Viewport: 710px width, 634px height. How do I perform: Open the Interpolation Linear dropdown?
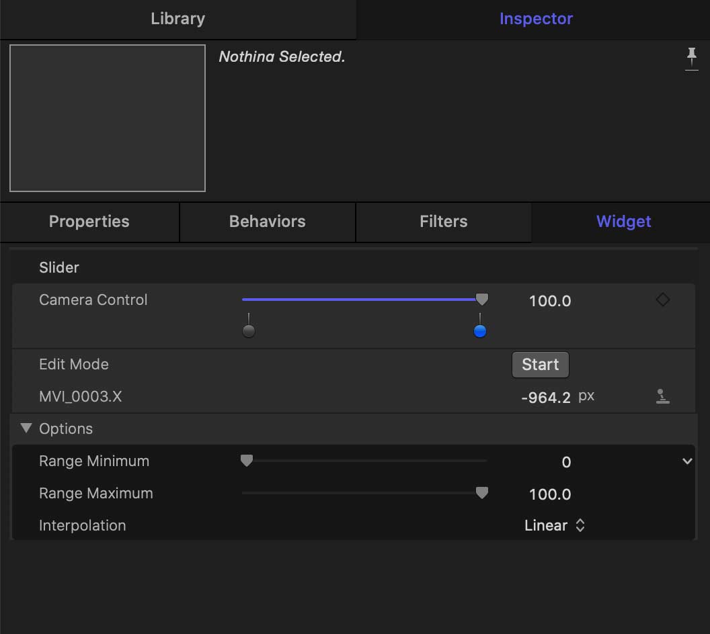pos(554,525)
